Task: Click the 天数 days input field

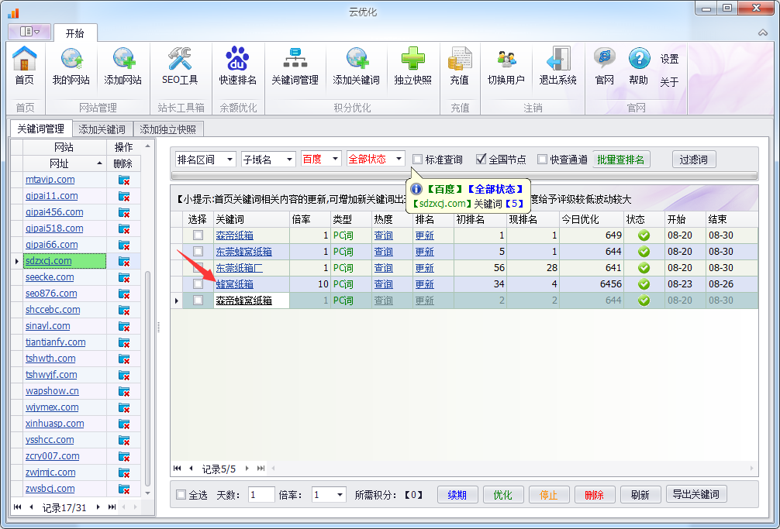Action: (x=261, y=495)
